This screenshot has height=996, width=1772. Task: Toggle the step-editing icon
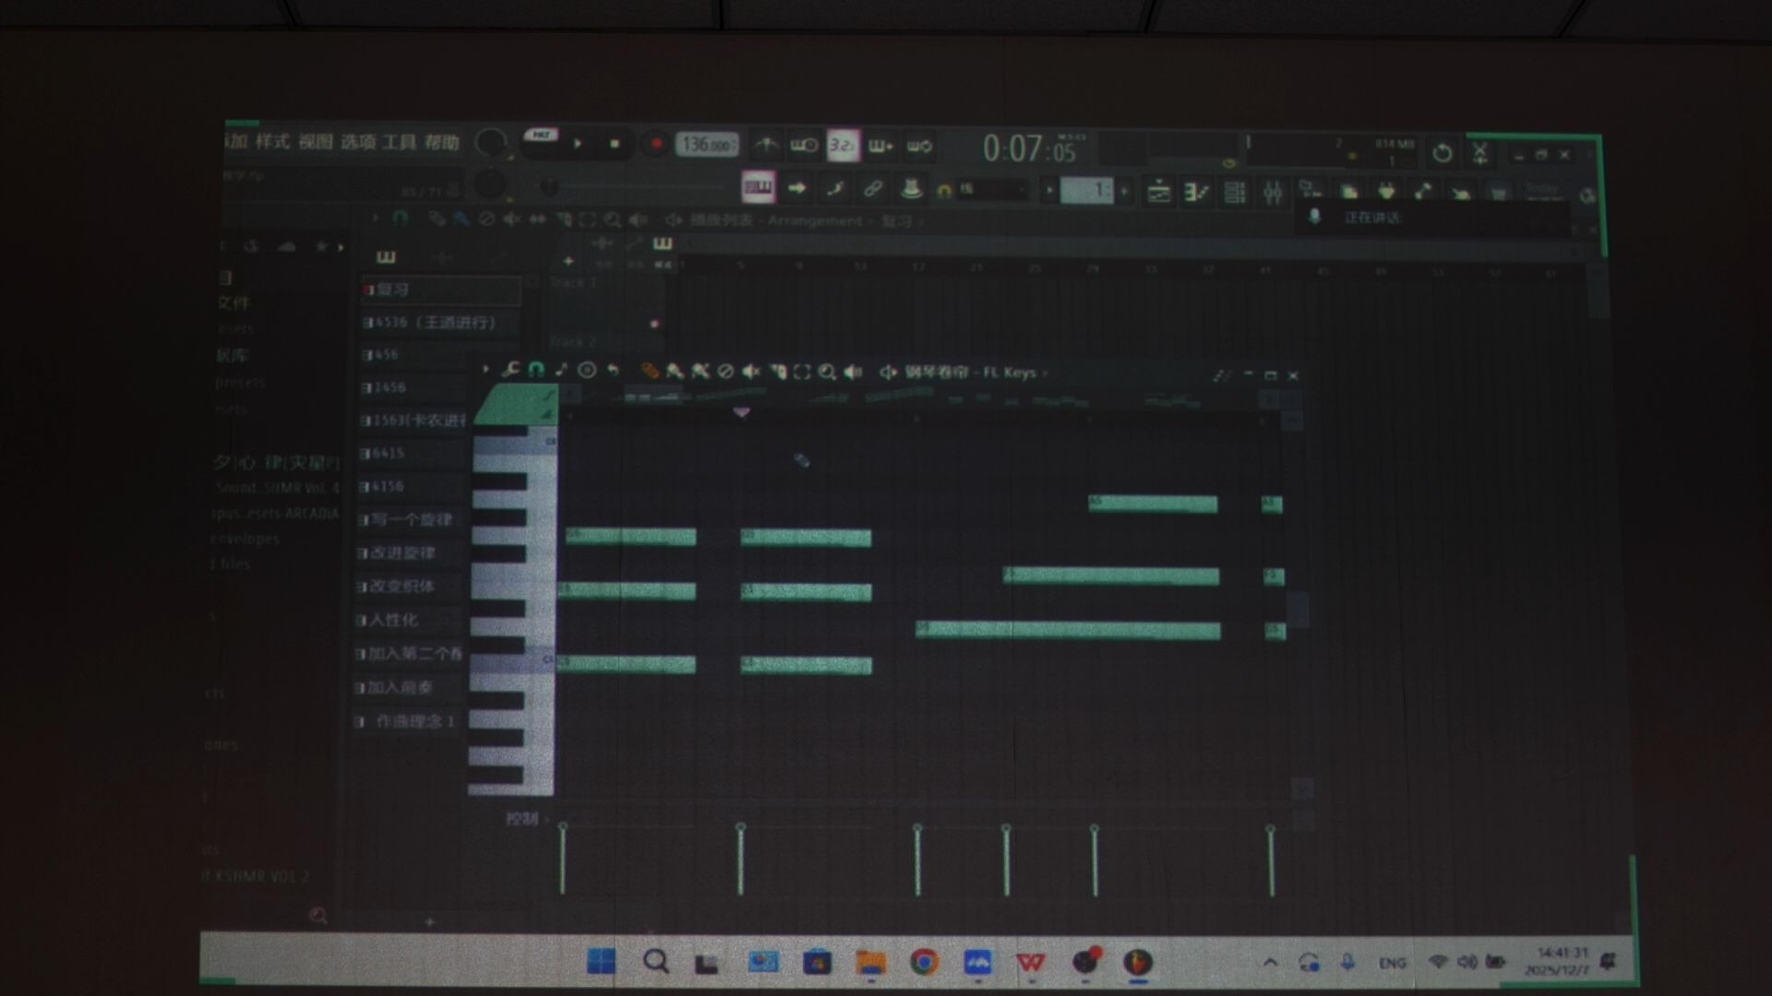tap(835, 189)
